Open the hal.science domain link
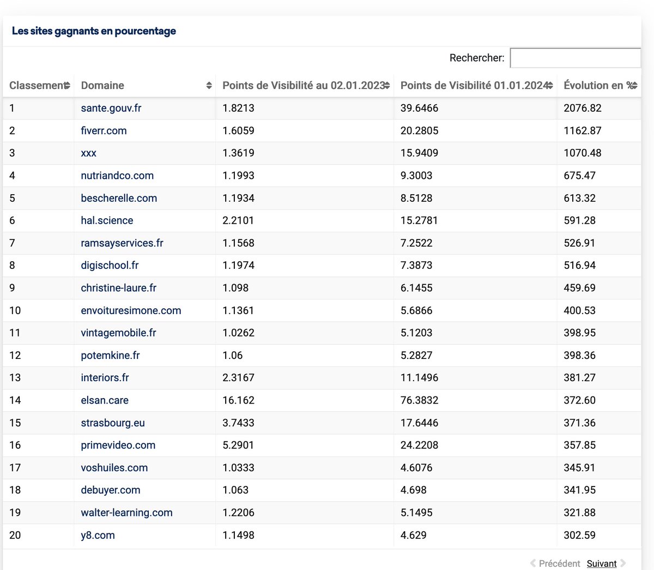 107,220
